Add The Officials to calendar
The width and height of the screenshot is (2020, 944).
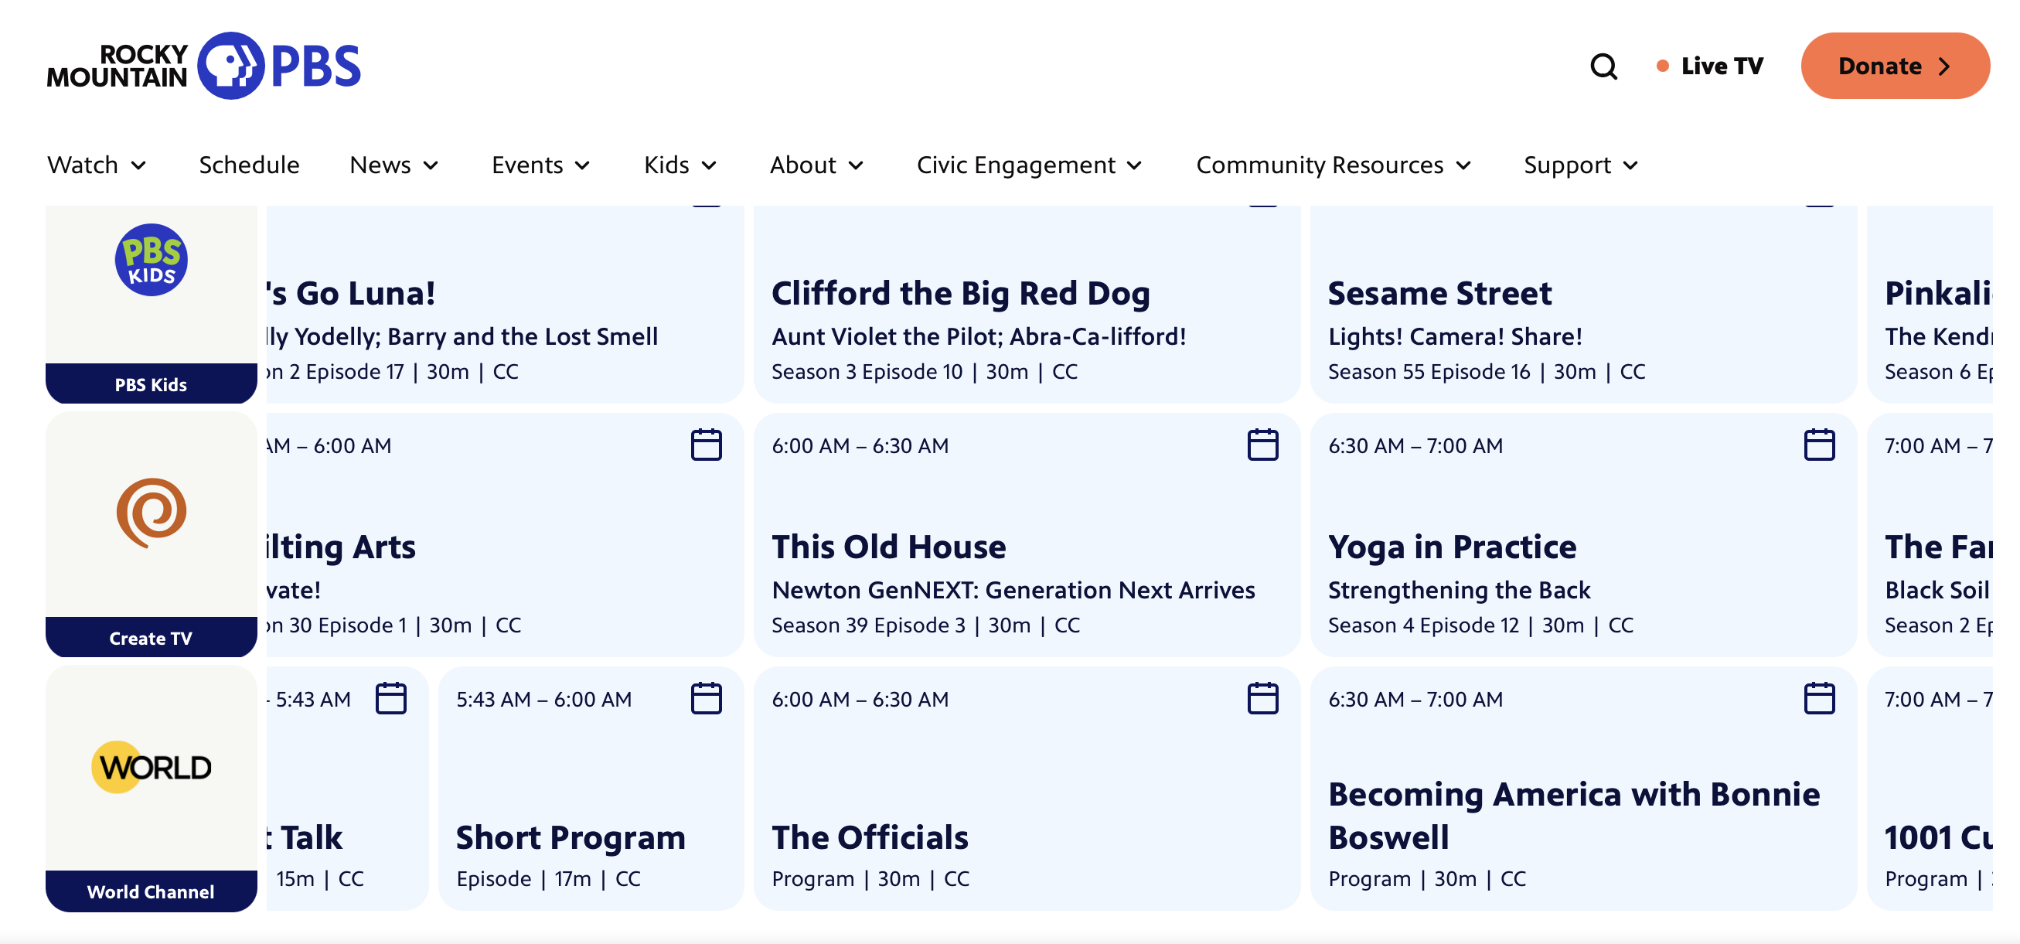tap(1262, 698)
